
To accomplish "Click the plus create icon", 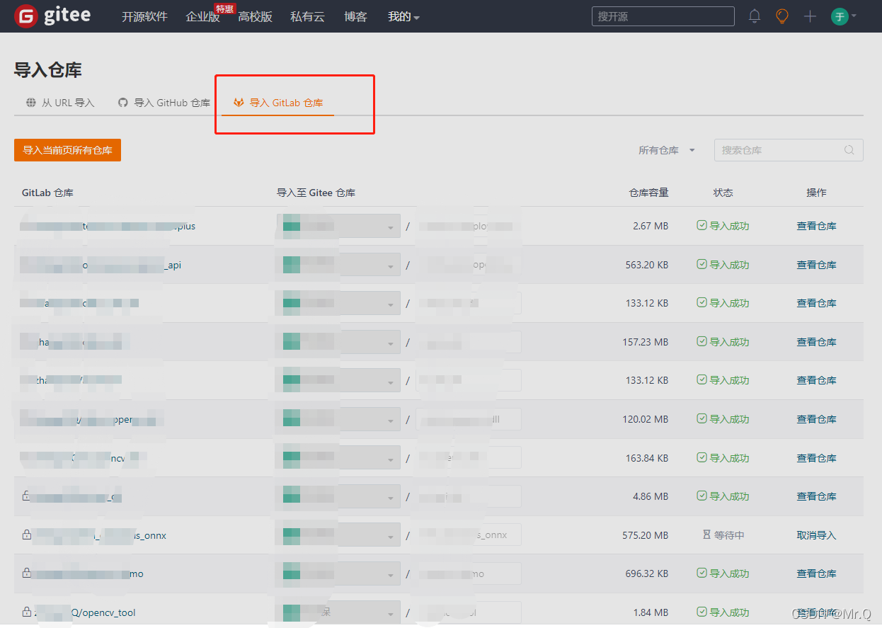I will click(811, 16).
